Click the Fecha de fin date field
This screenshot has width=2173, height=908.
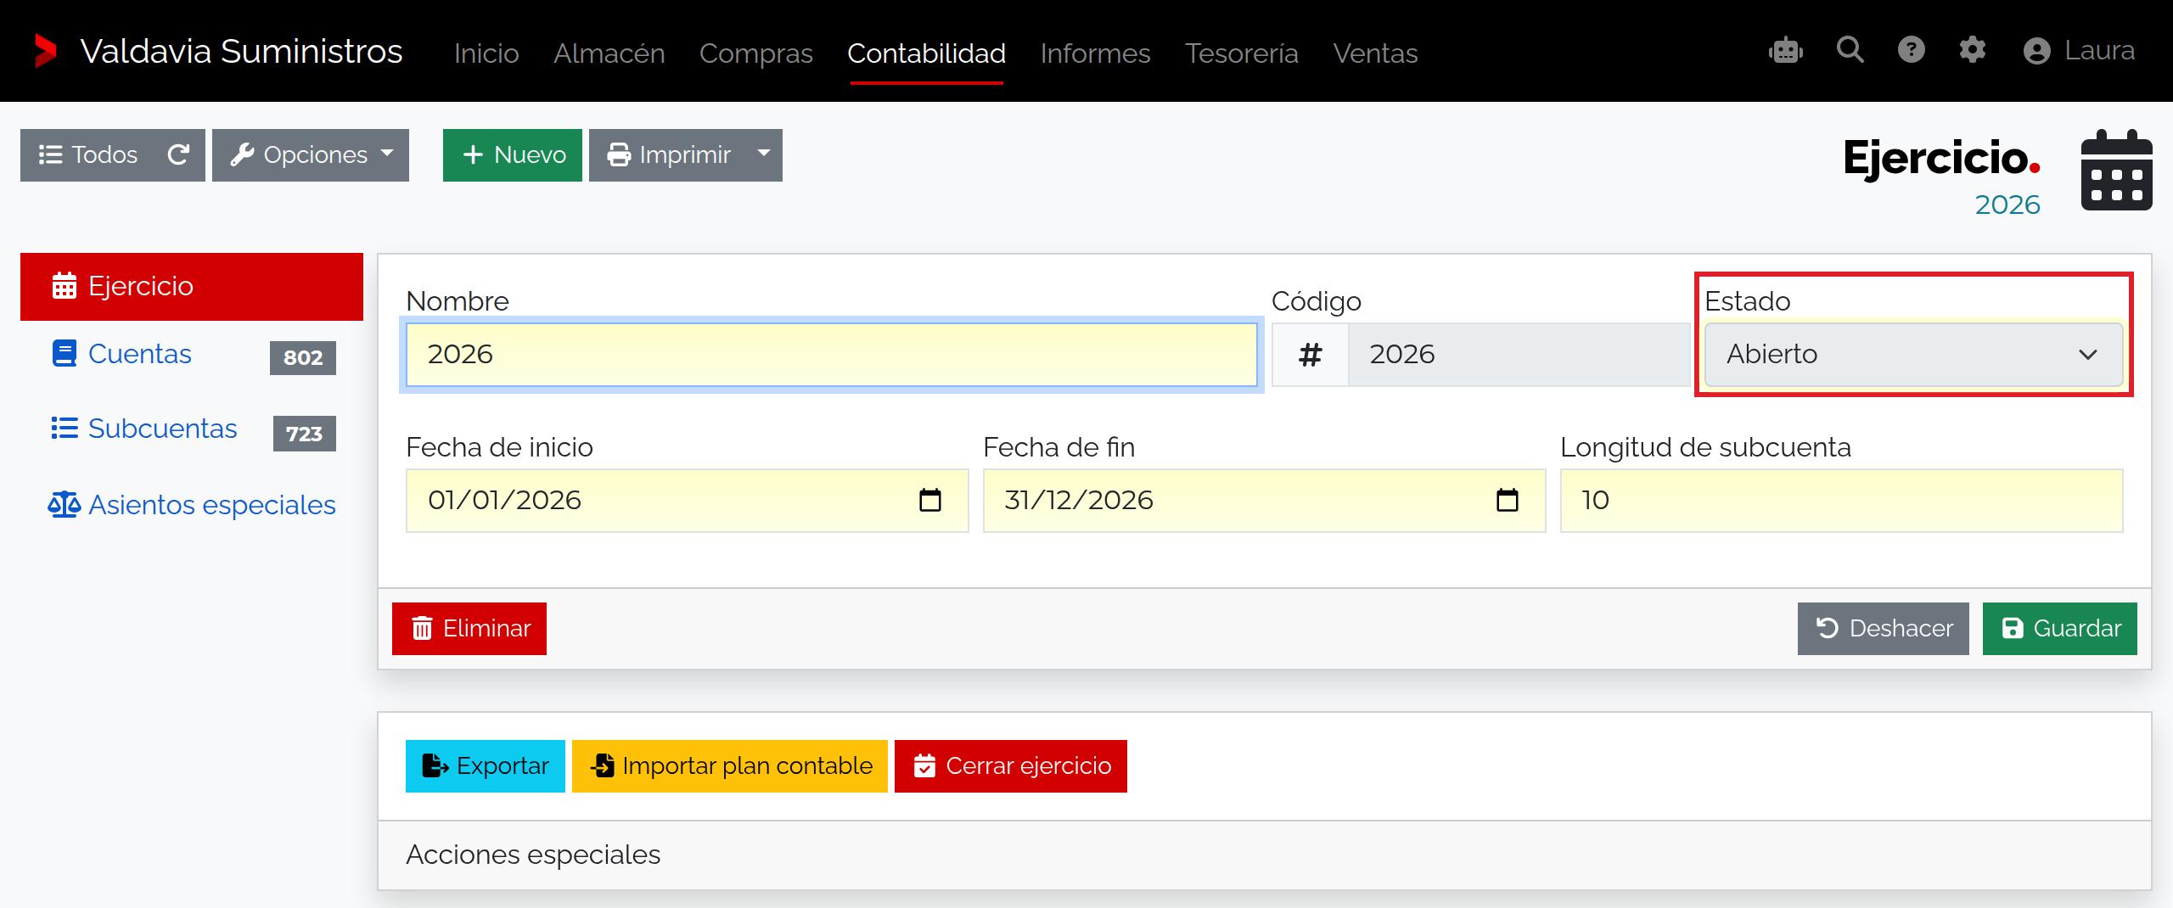click(1265, 501)
